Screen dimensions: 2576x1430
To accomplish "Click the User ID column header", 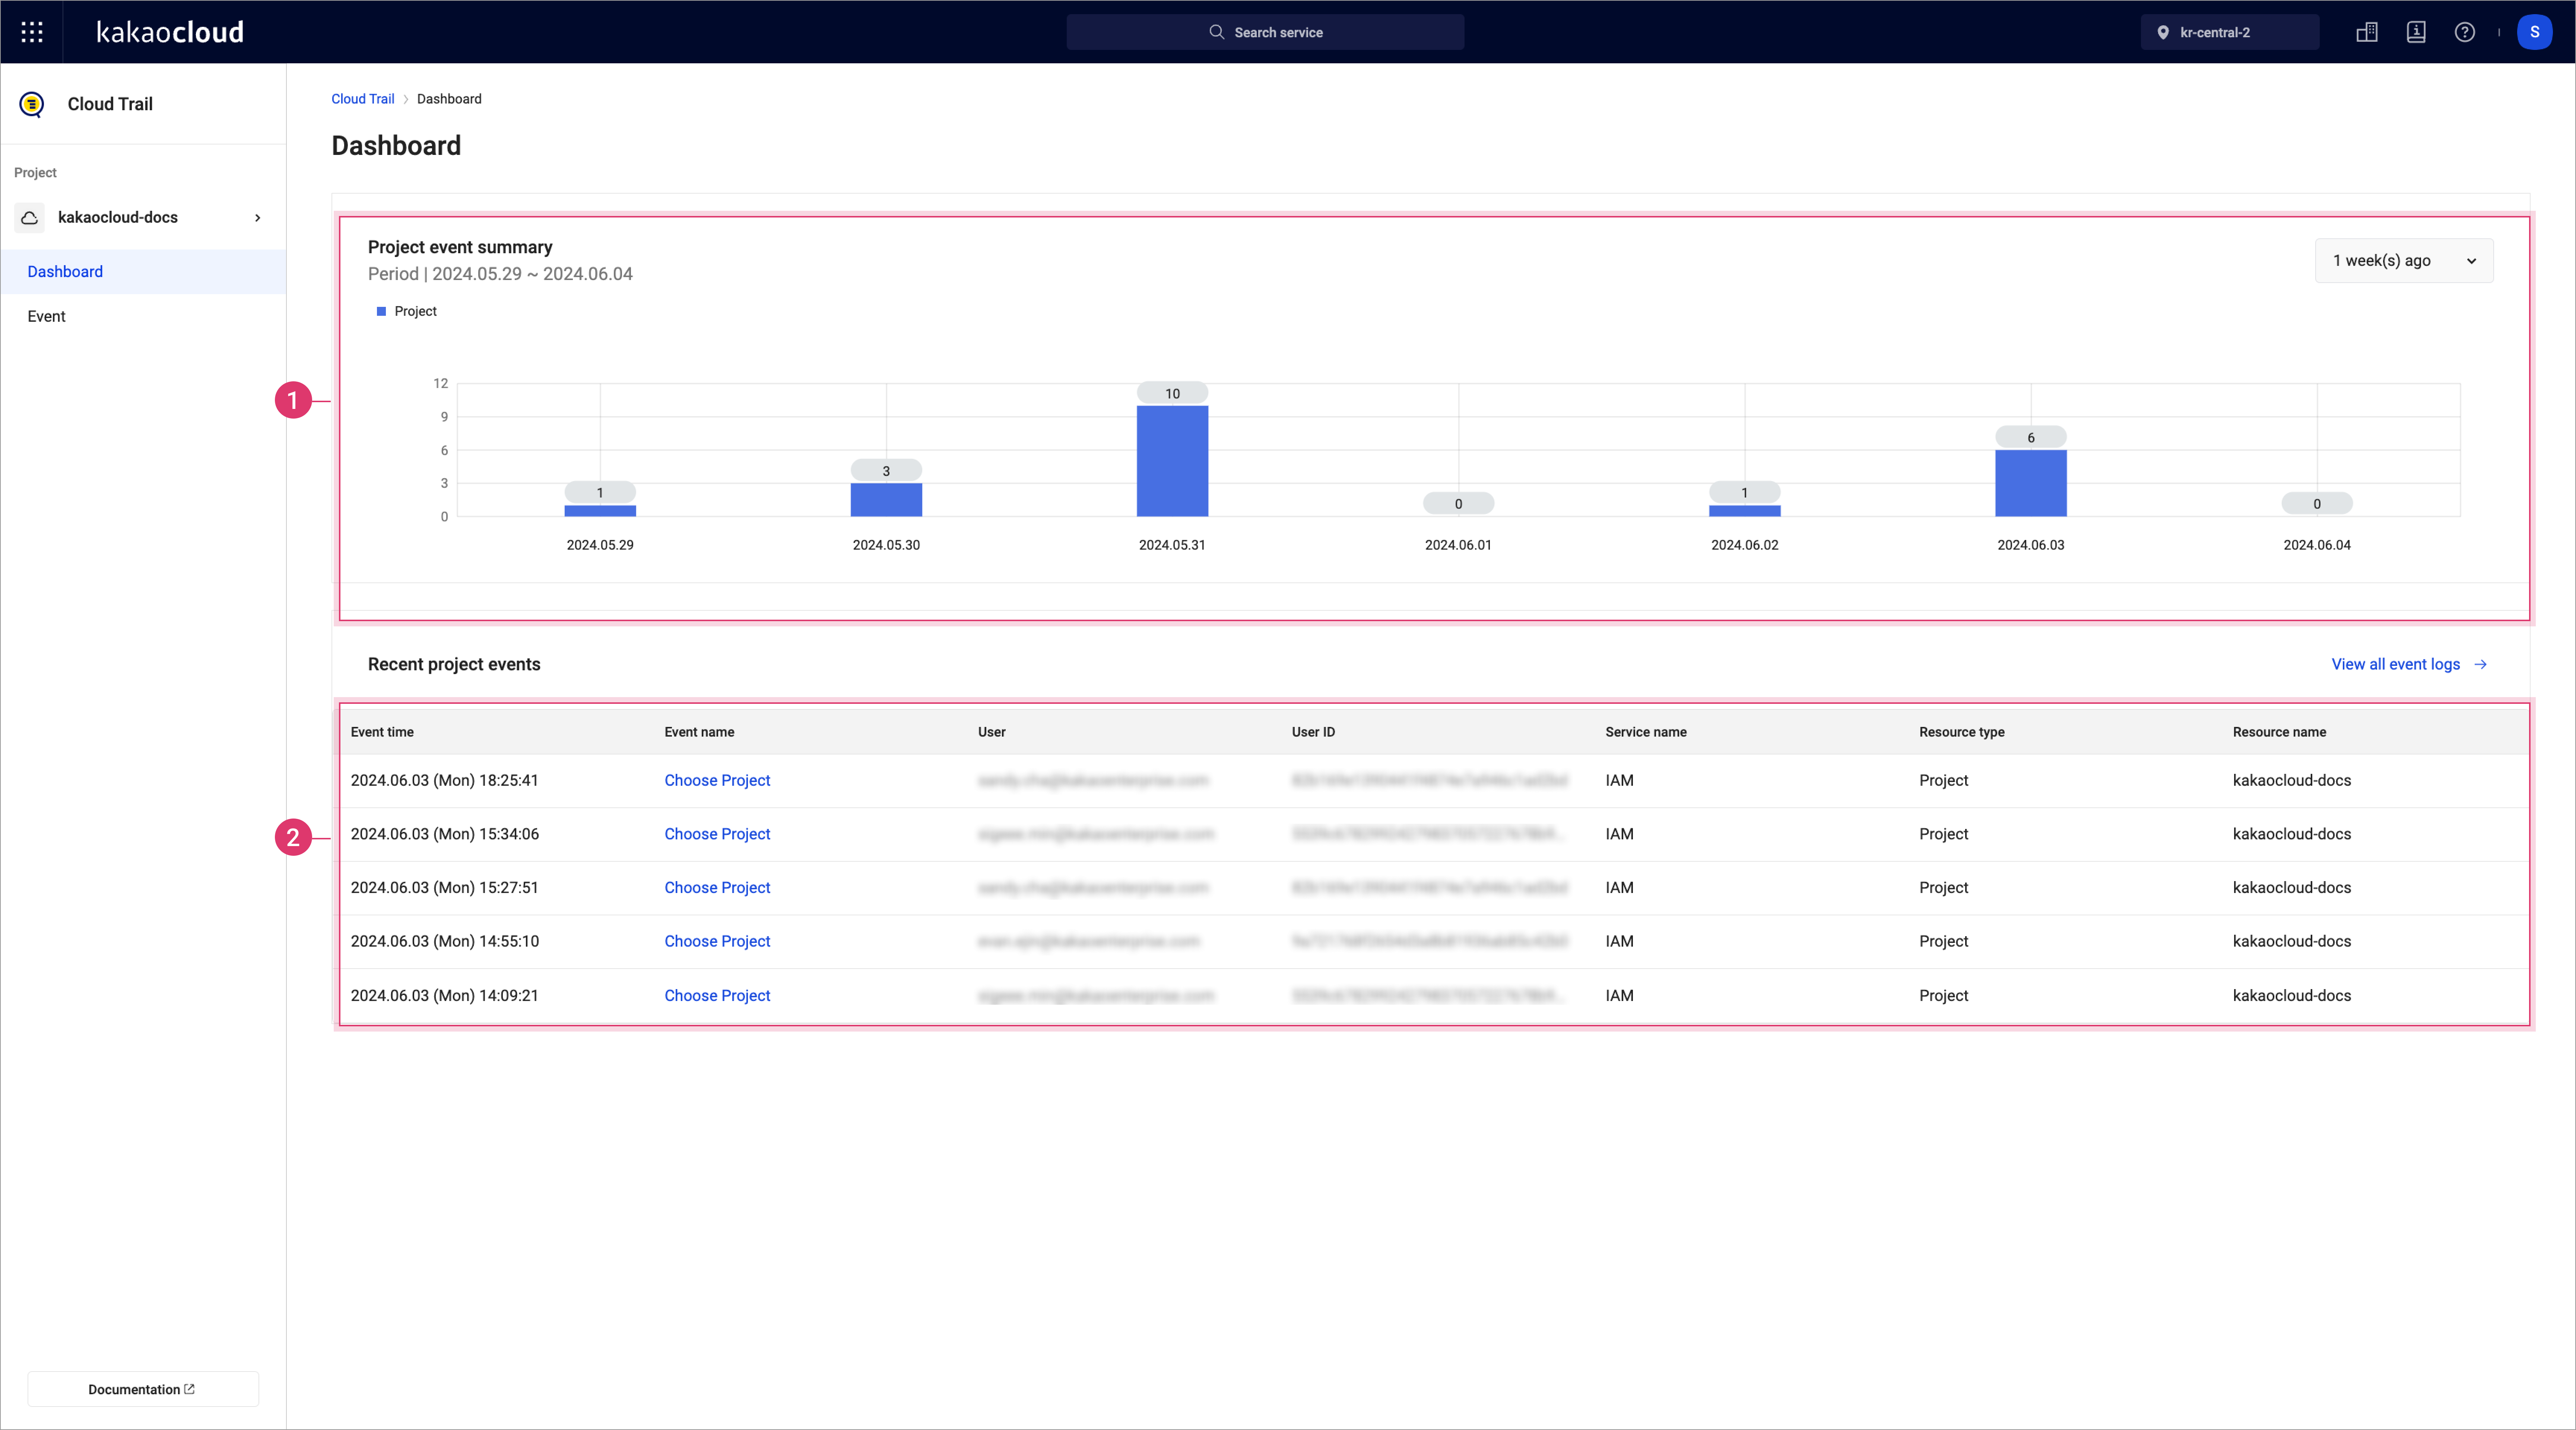I will (1313, 732).
